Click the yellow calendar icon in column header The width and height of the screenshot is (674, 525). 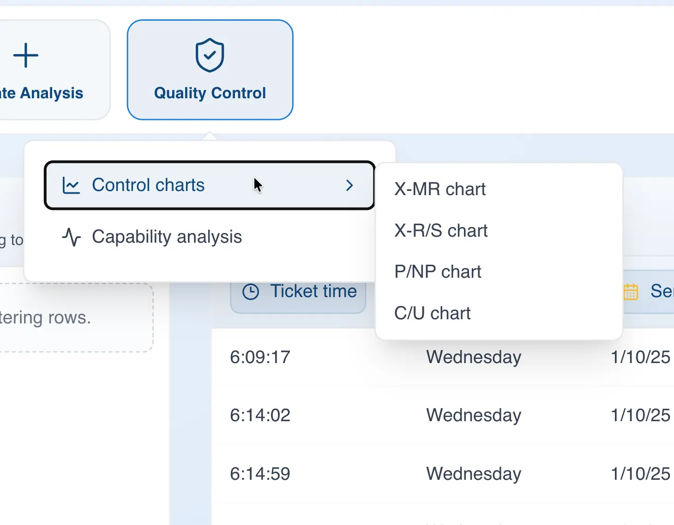click(631, 292)
